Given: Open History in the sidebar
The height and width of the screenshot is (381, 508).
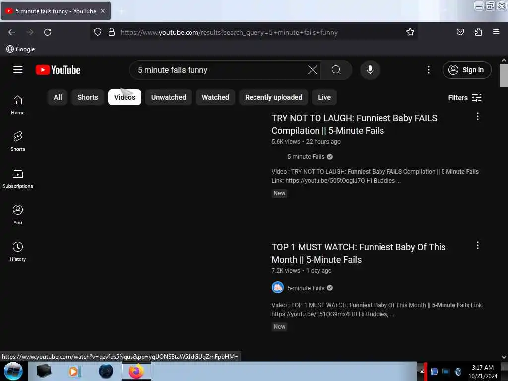Looking at the screenshot, I should pos(18,252).
